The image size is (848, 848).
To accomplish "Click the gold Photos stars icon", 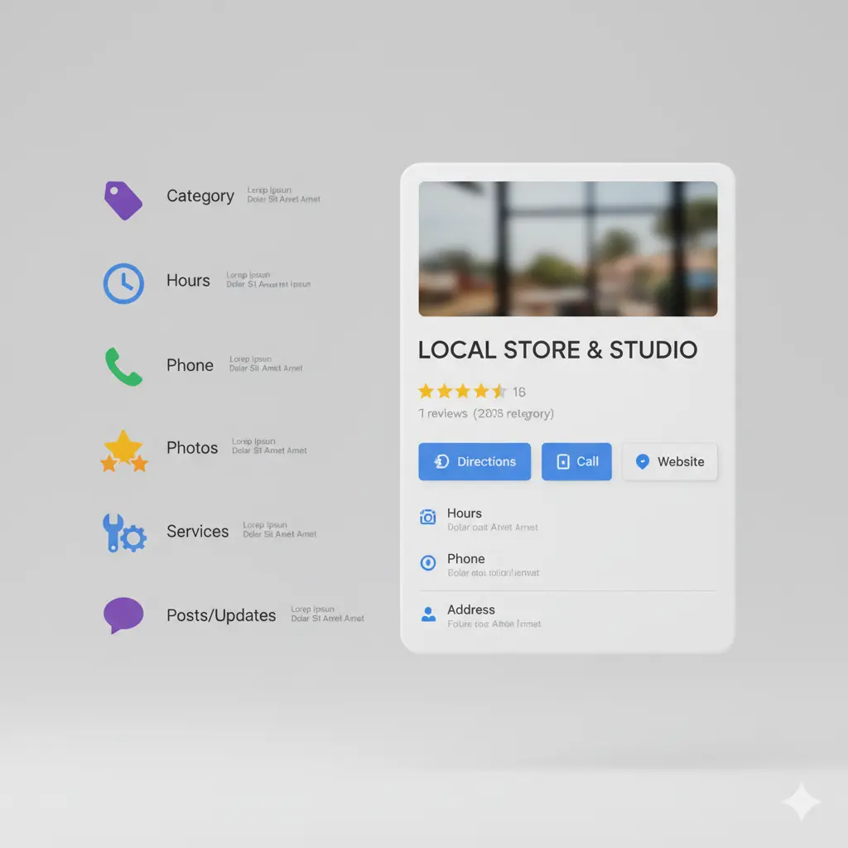I will 123,451.
